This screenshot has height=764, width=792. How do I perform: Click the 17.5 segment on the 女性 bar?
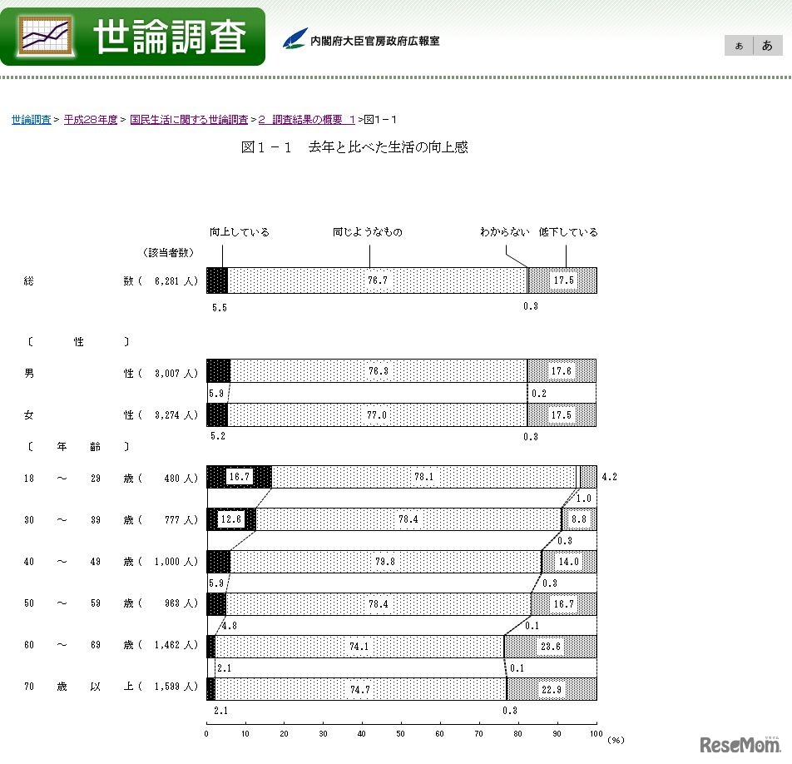coord(563,414)
